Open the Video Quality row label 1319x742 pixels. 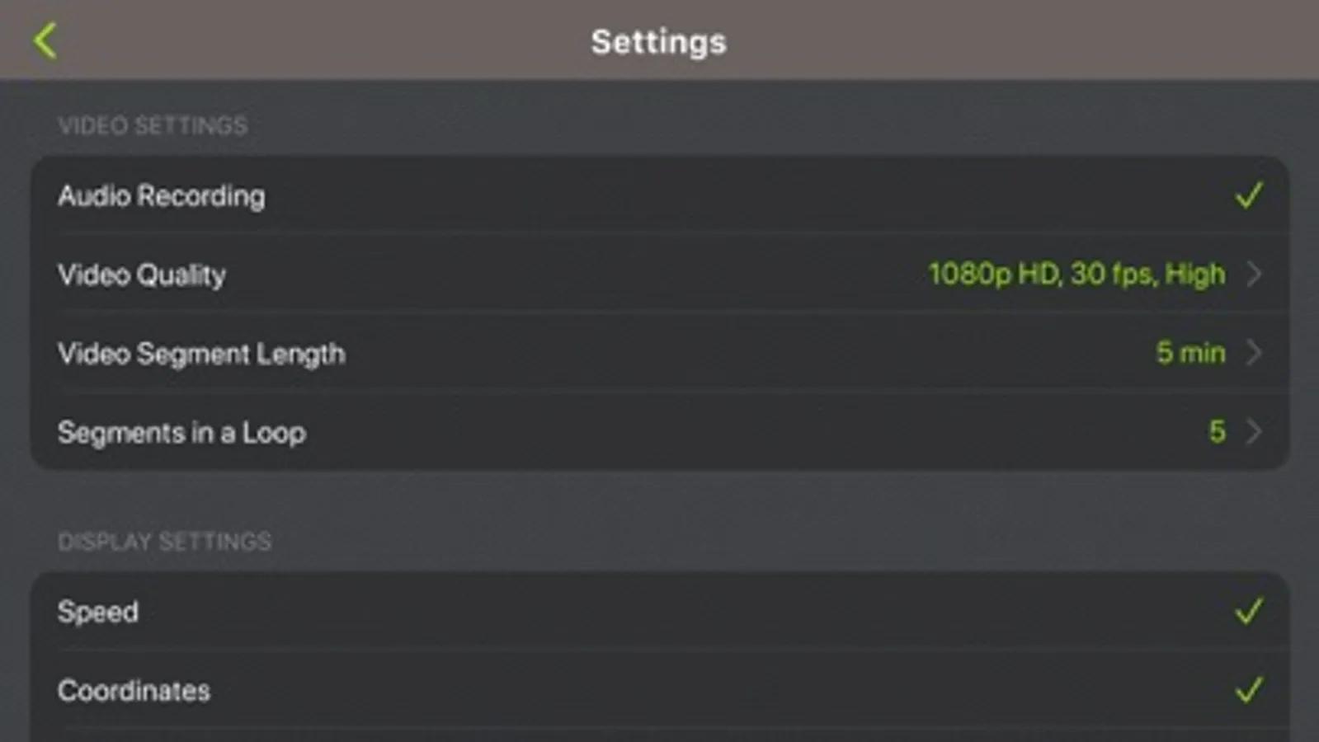[142, 275]
